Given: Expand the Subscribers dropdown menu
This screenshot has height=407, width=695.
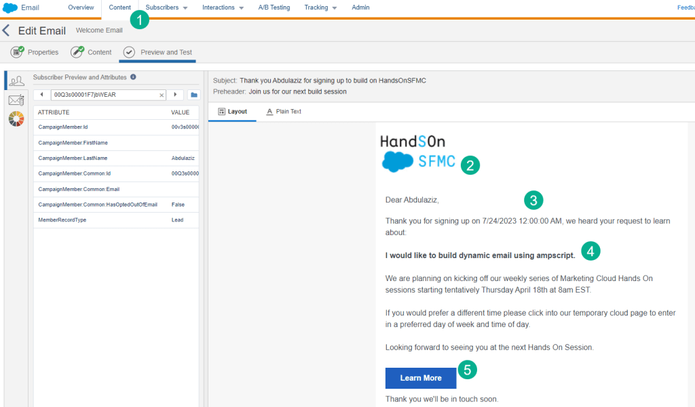Looking at the screenshot, I should click(166, 7).
